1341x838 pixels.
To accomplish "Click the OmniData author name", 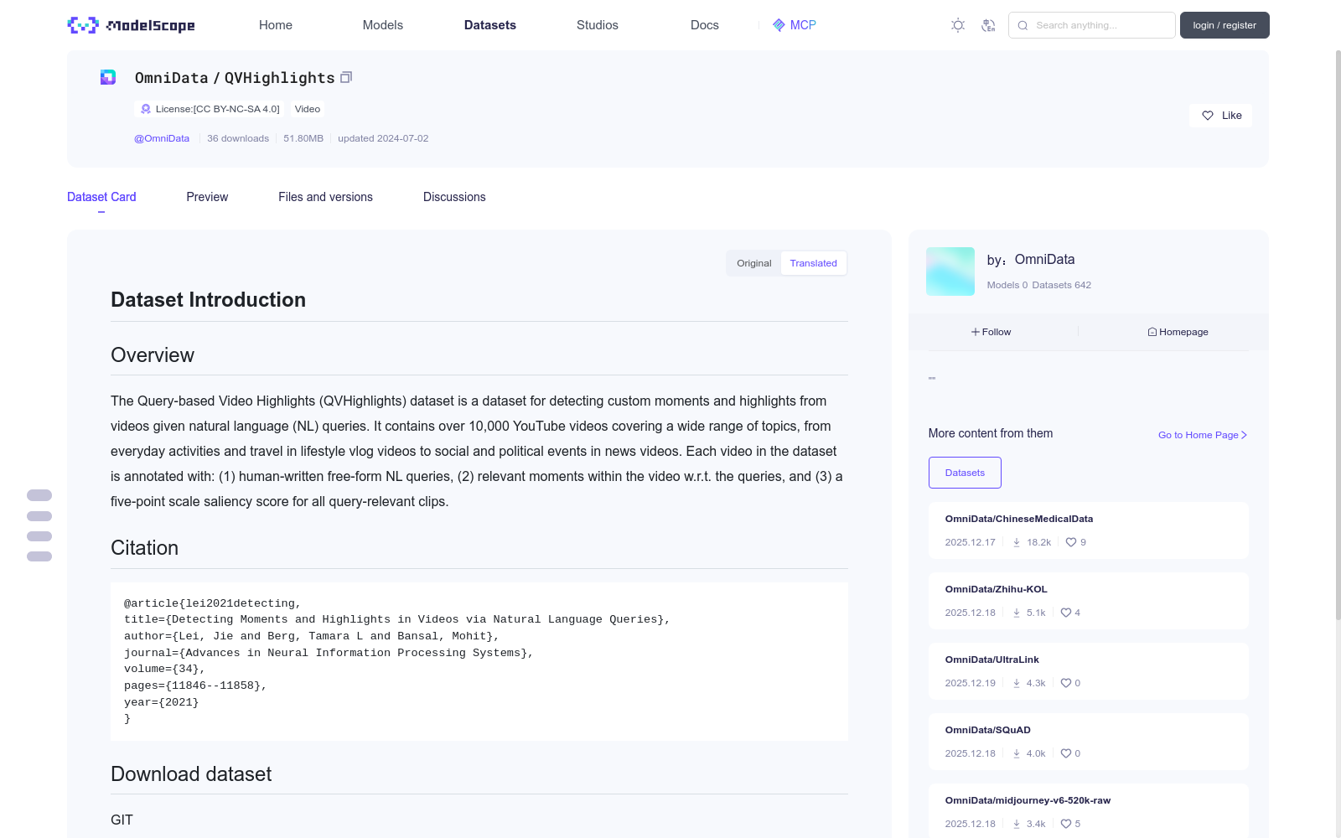I will pyautogui.click(x=1044, y=260).
